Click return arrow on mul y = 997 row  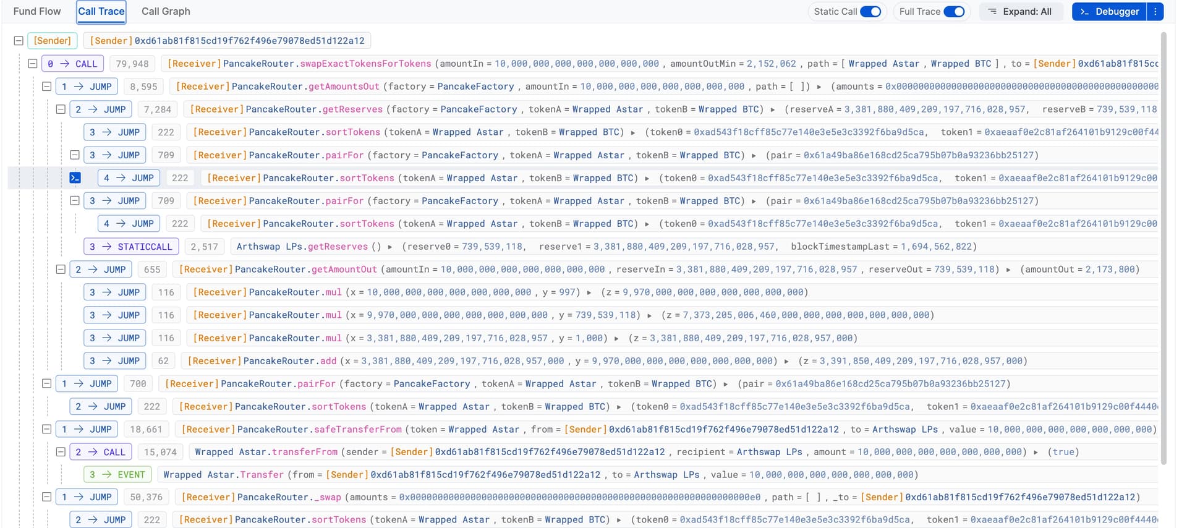[x=589, y=293]
